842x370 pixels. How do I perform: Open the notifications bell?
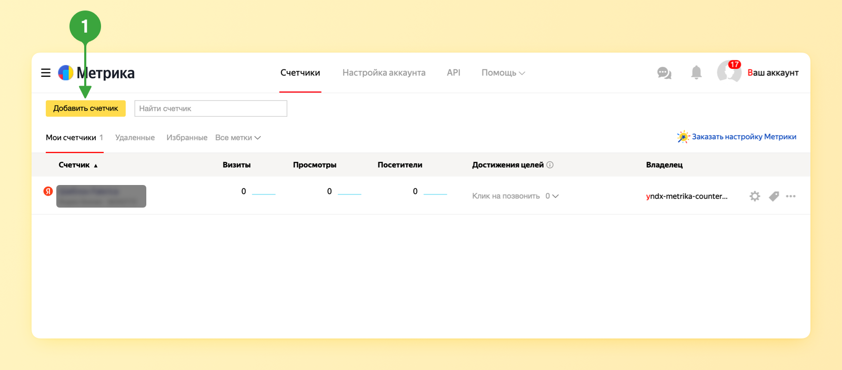pos(696,73)
